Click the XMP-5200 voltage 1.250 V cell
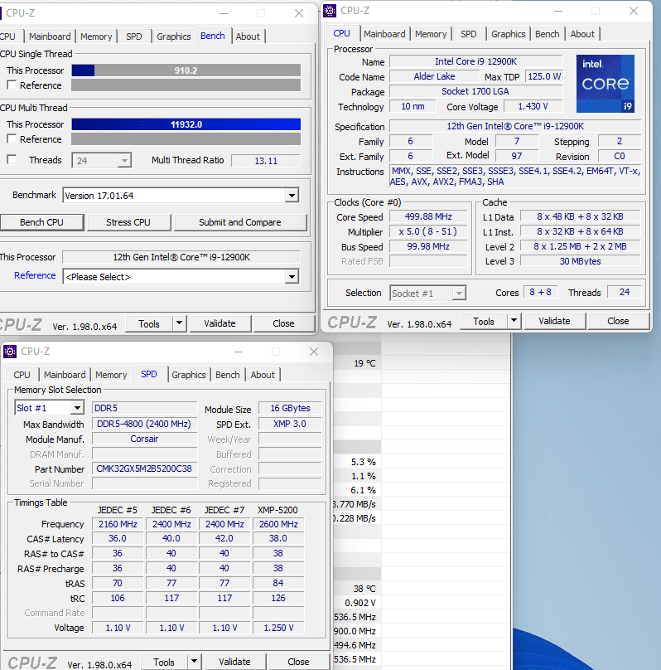This screenshot has height=670, width=661. [278, 628]
